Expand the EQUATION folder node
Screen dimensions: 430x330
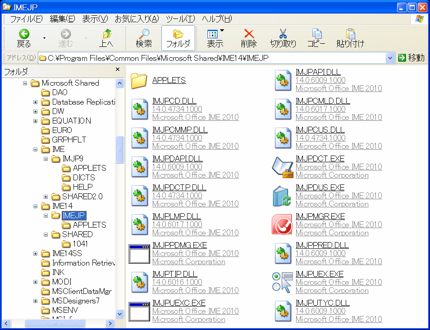click(35, 121)
